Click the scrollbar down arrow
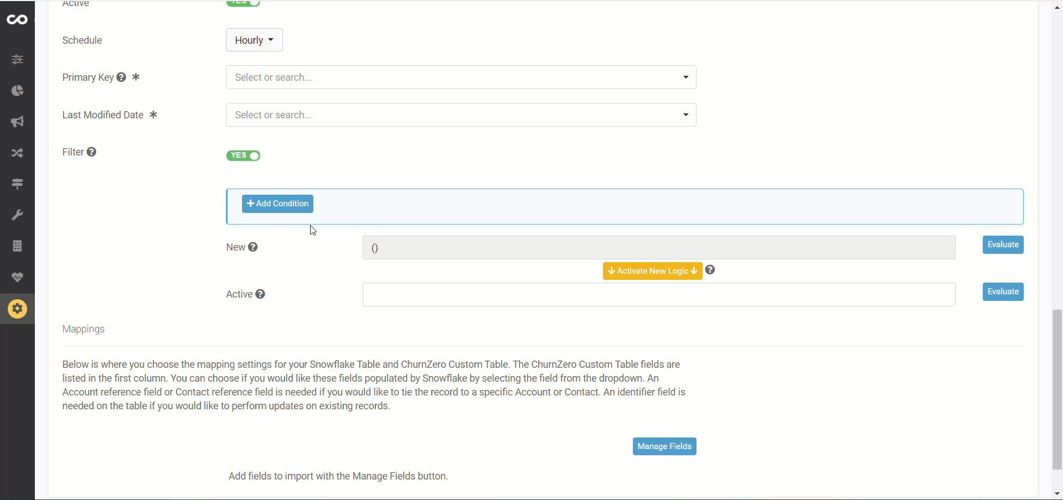The height and width of the screenshot is (500, 1063). point(1057,494)
